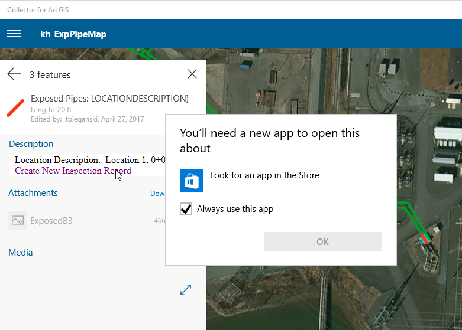
Task: Click the ExposedB3 attachment image icon
Action: click(18, 220)
